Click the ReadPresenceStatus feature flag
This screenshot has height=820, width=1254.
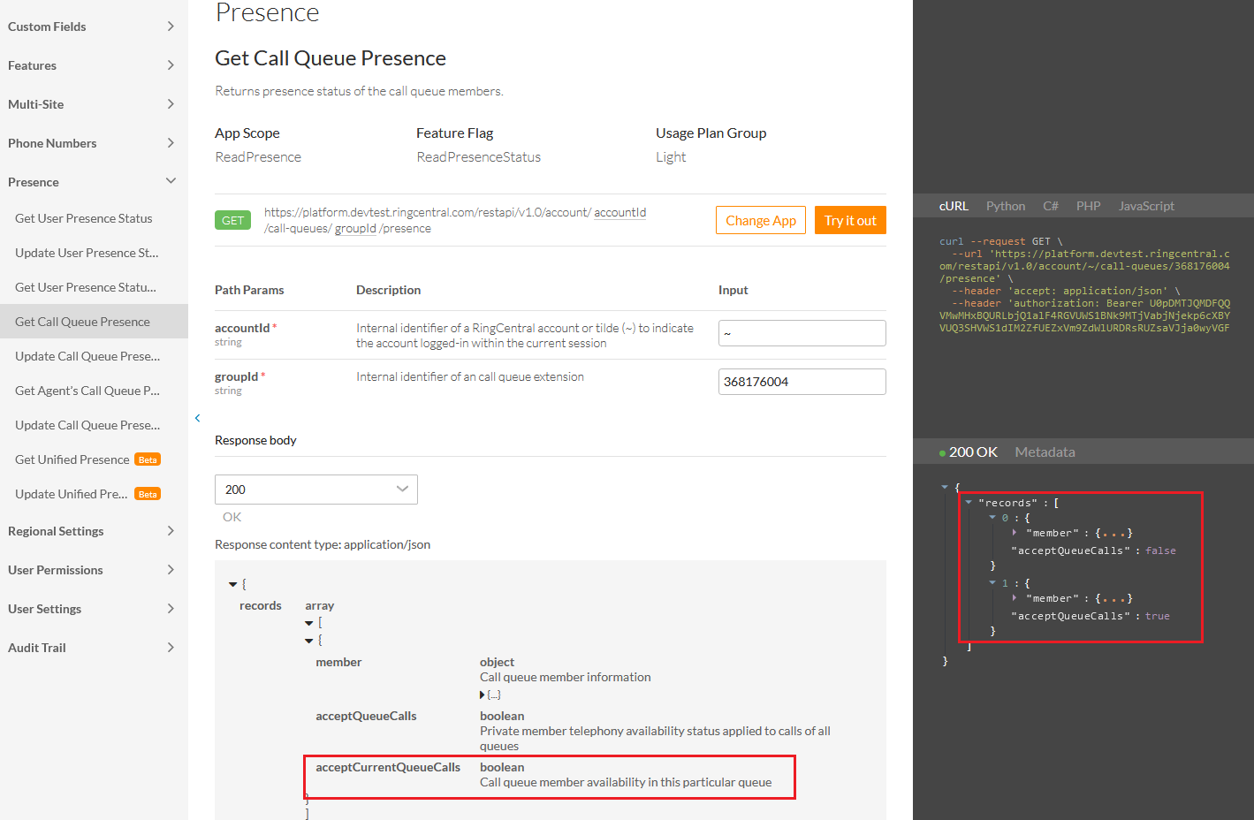tap(478, 156)
